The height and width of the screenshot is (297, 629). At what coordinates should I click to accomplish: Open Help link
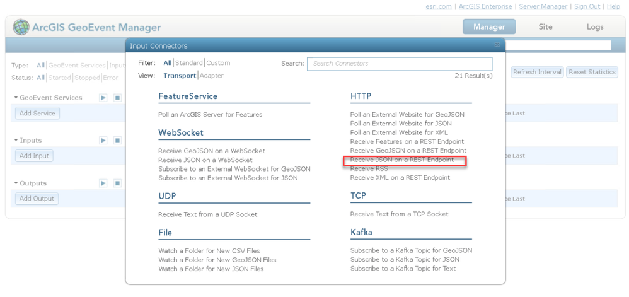pyautogui.click(x=614, y=6)
